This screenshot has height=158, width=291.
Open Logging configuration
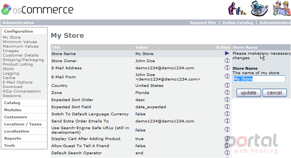coord(11,73)
